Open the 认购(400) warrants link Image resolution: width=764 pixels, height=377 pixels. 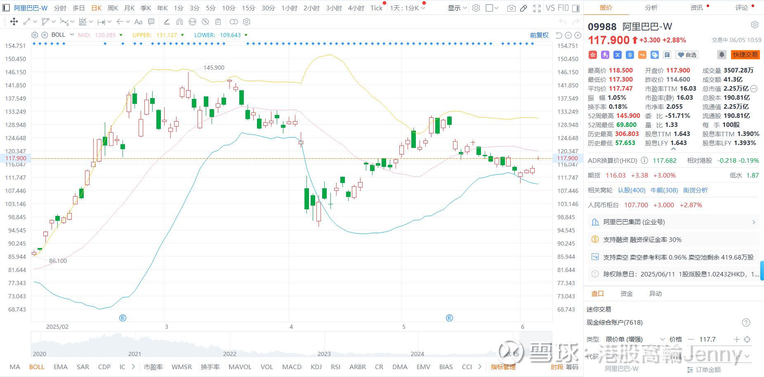631,190
